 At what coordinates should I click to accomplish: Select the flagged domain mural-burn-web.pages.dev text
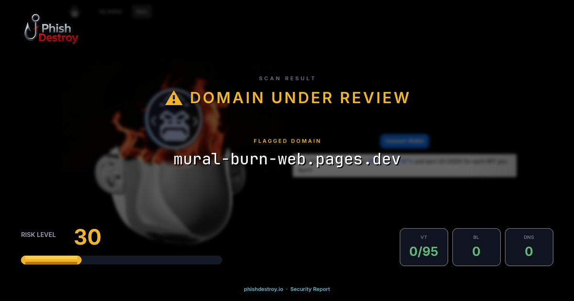[287, 160]
